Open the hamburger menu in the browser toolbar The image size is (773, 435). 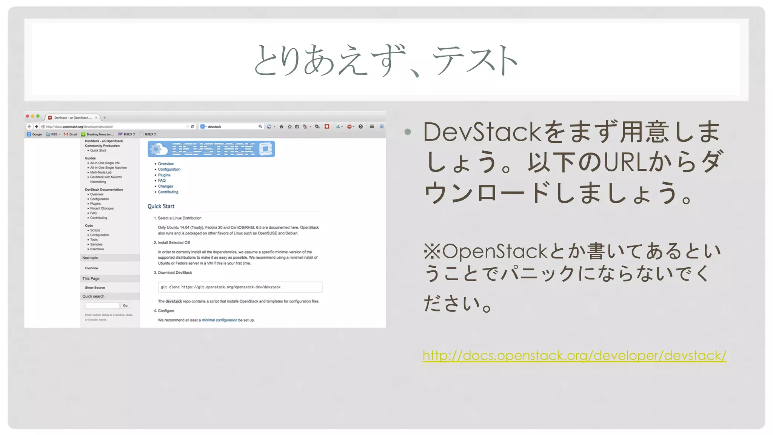(x=372, y=126)
